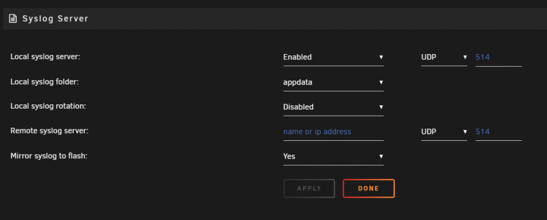Screen dimensions: 547x220
Task: Click the Remote syslog server label
Action: coord(50,131)
